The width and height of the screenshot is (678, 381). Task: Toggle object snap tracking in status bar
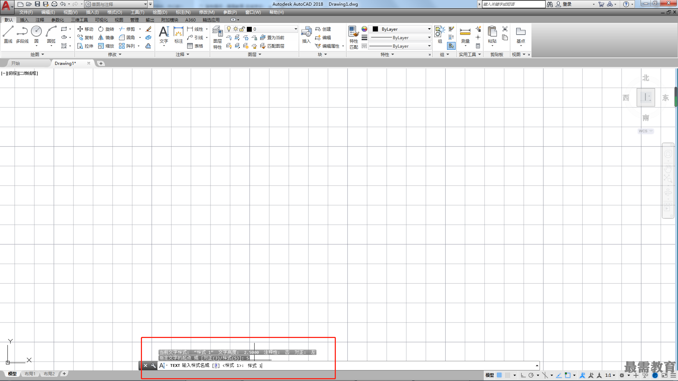click(x=559, y=375)
